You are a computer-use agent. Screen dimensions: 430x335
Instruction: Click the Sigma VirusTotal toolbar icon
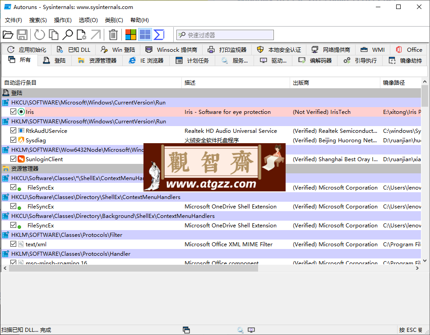[x=159, y=35]
